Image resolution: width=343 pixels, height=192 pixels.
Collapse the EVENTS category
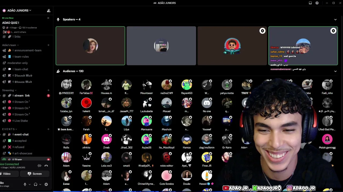click(x=10, y=129)
